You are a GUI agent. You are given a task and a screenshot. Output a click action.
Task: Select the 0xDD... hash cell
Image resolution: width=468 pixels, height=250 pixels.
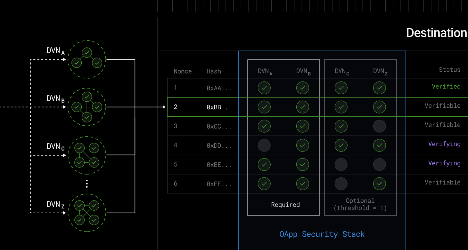click(219, 145)
